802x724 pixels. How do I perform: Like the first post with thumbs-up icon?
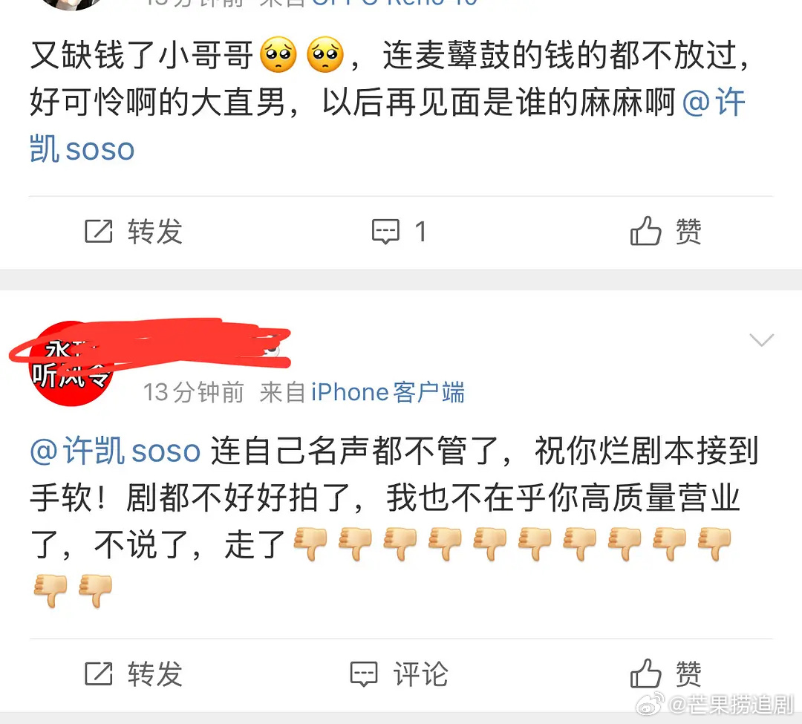tap(645, 231)
